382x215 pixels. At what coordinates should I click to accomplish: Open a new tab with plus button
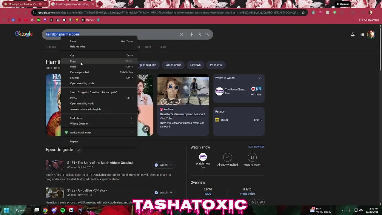tap(100, 4)
